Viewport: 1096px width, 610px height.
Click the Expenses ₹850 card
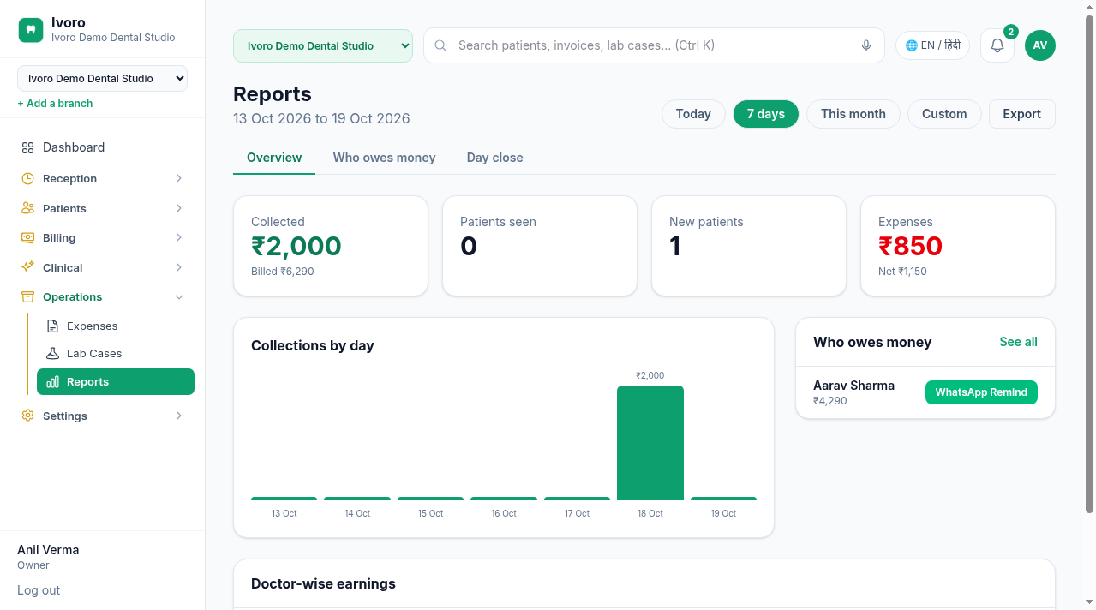pos(958,247)
